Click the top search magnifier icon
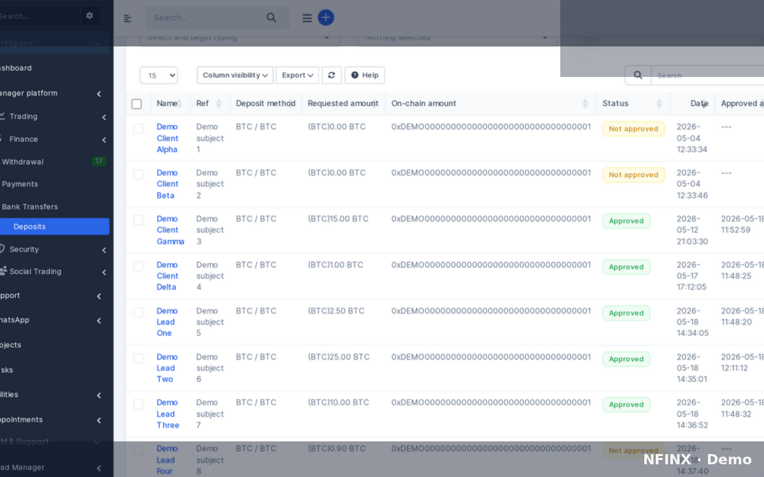Image resolution: width=764 pixels, height=477 pixels. click(271, 18)
